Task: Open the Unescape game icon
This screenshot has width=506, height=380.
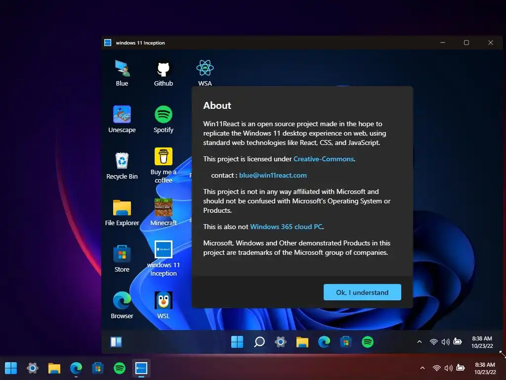Action: click(122, 119)
